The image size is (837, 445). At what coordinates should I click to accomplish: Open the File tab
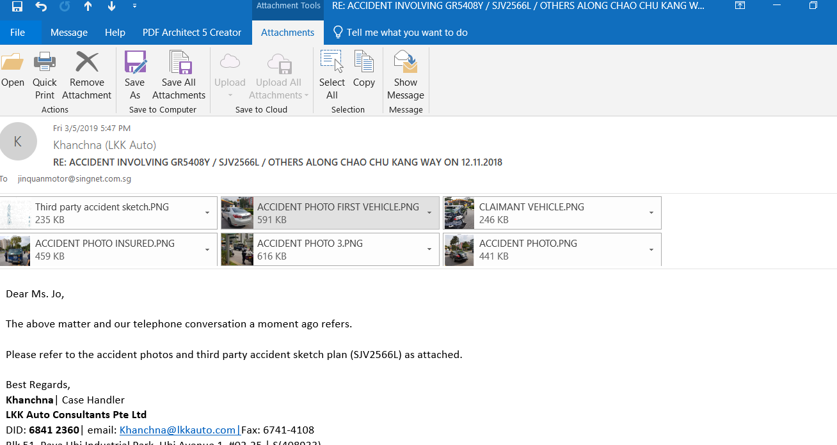[18, 33]
